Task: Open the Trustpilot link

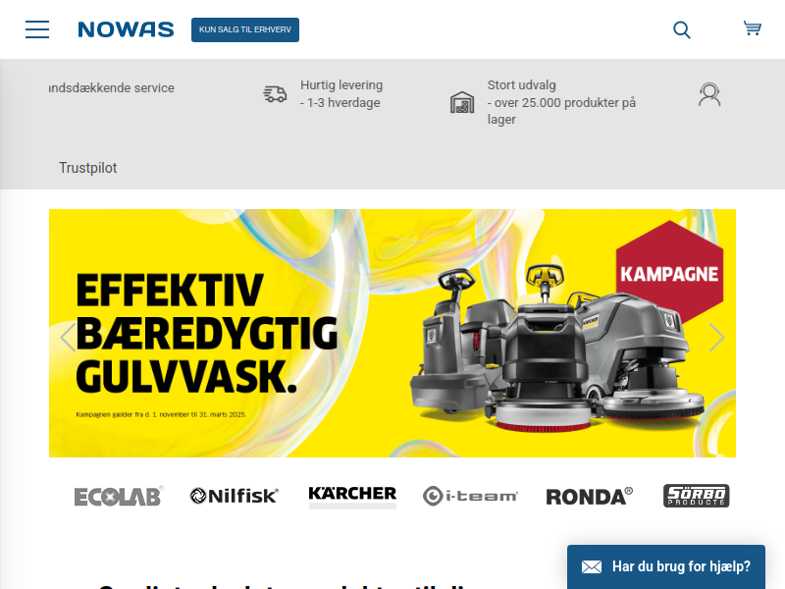Action: pyautogui.click(x=88, y=168)
